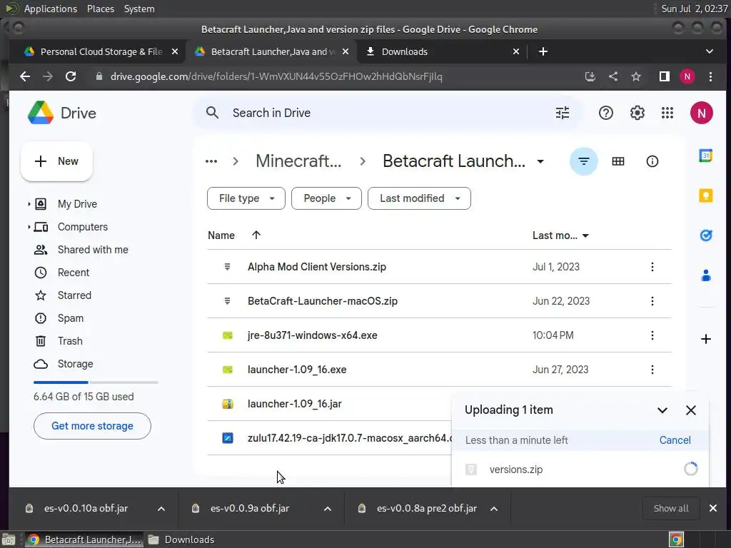Expand Computers tree
This screenshot has height=548, width=731.
click(29, 227)
